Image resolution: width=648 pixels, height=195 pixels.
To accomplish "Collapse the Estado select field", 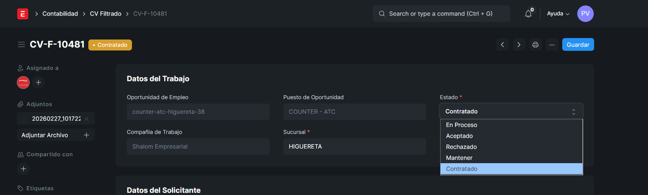I will [x=511, y=112].
